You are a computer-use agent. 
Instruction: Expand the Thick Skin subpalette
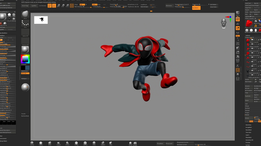click(248, 132)
